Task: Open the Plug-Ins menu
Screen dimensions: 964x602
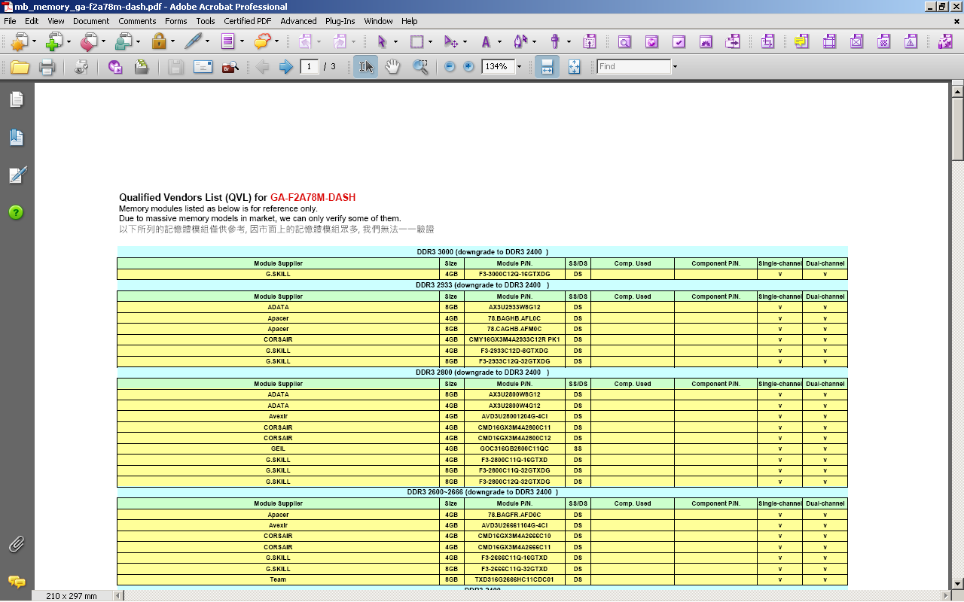Action: click(340, 21)
